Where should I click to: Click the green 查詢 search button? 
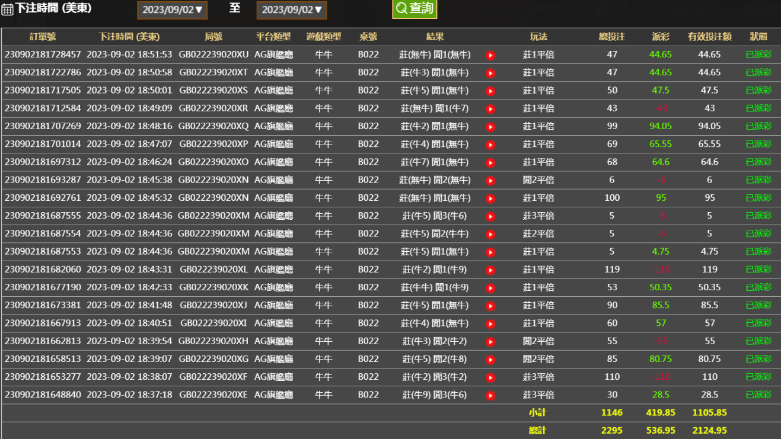point(415,8)
